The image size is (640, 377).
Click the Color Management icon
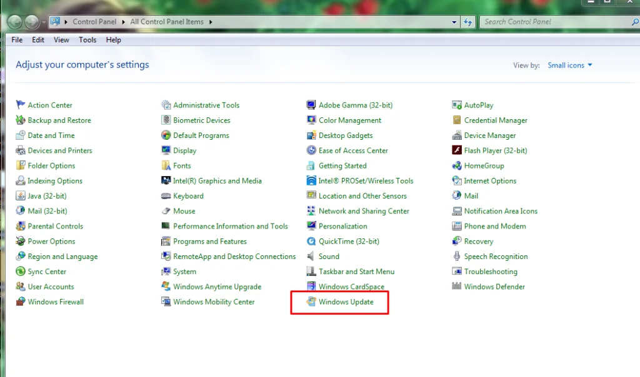tap(311, 120)
